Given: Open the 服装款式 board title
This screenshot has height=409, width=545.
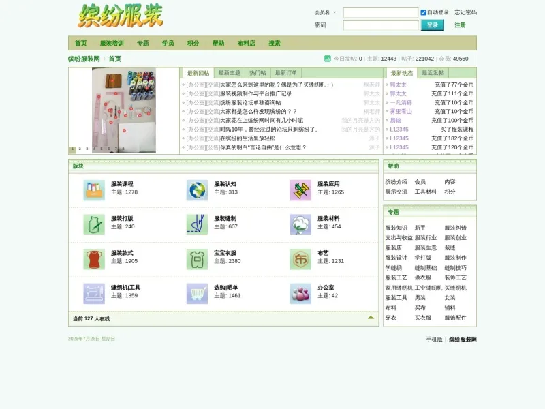Looking at the screenshot, I should point(122,253).
